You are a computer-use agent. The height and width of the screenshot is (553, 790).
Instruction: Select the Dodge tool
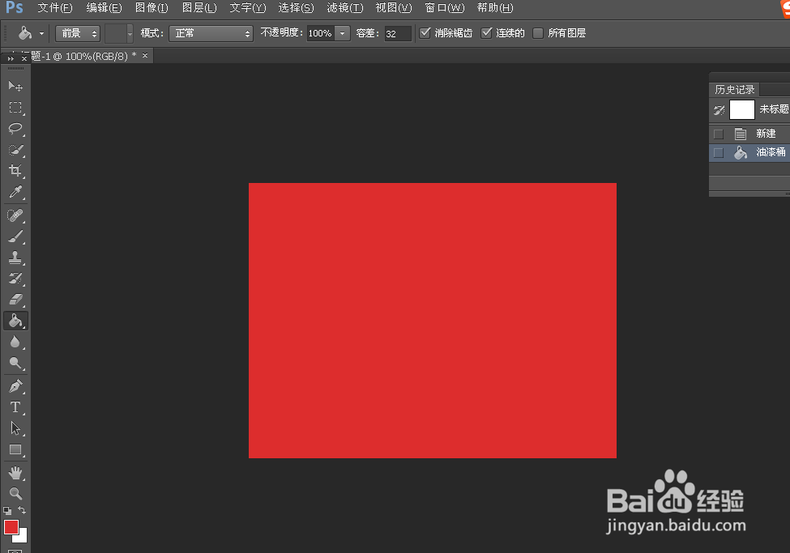point(15,363)
